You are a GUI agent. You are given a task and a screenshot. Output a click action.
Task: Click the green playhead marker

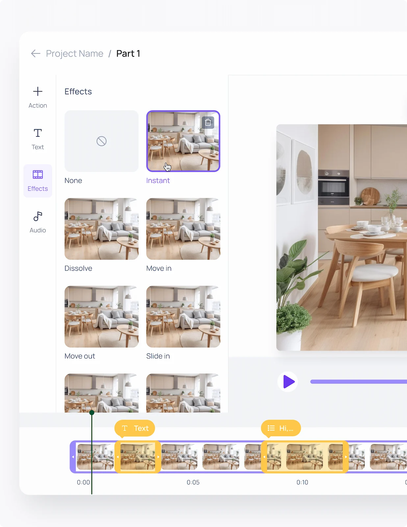click(92, 412)
